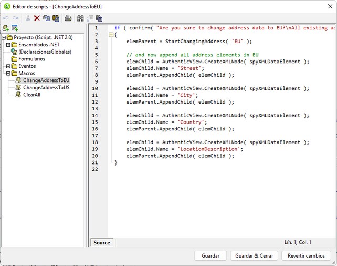Expand the Ensamblados .NET folder
Image resolution: width=337 pixels, height=266 pixels.
coord(8,45)
